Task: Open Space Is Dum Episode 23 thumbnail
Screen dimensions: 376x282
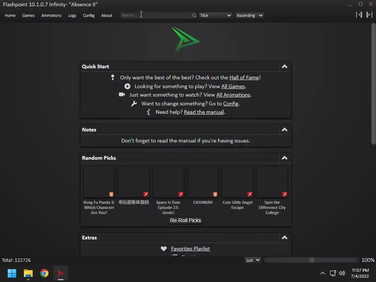Action: click(x=168, y=182)
